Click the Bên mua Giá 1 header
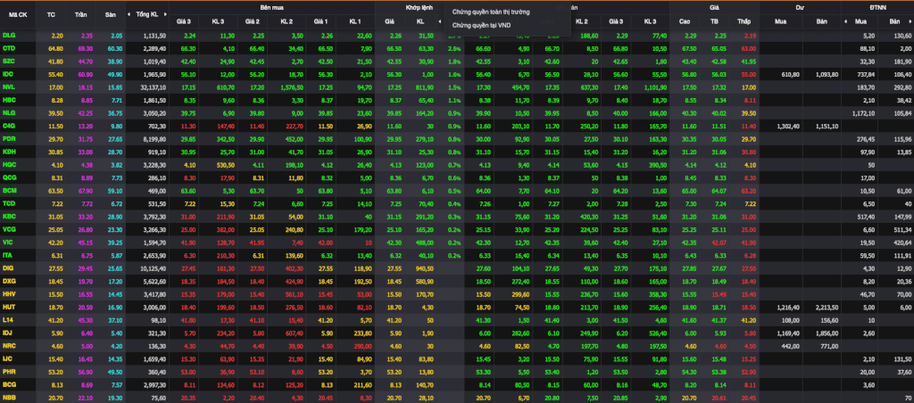Image resolution: width=914 pixels, height=403 pixels. pyautogui.click(x=320, y=21)
